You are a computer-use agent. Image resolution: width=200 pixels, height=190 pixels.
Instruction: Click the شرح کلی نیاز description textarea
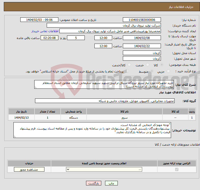click(x=104, y=84)
